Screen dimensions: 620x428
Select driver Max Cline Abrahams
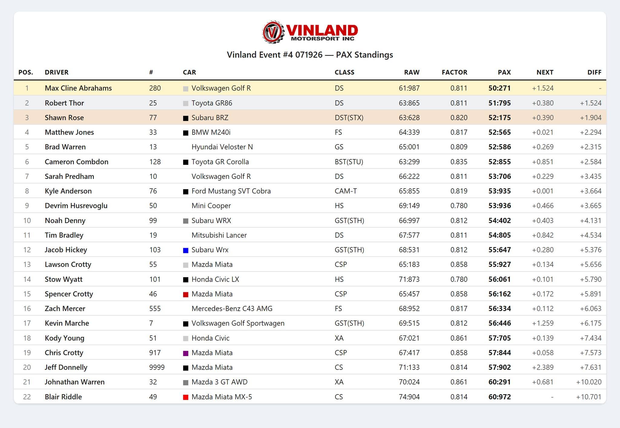(x=78, y=88)
